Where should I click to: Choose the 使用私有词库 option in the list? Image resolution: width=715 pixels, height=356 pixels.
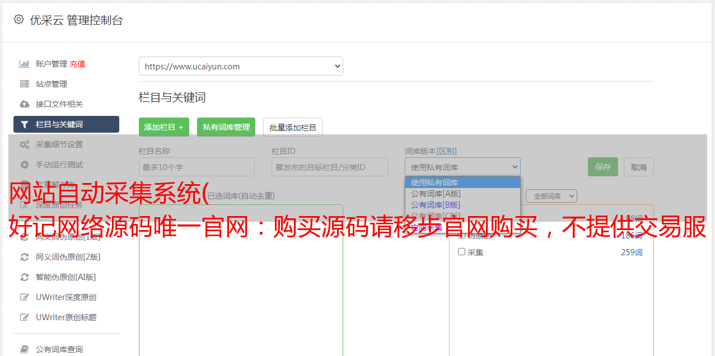tap(462, 182)
